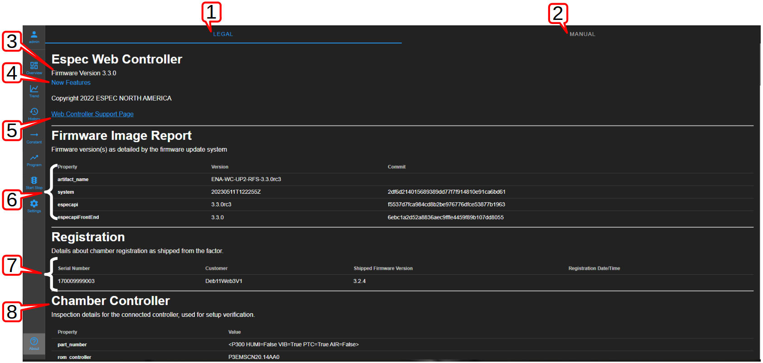Select the About help icon
The image size is (763, 363).
tap(34, 344)
